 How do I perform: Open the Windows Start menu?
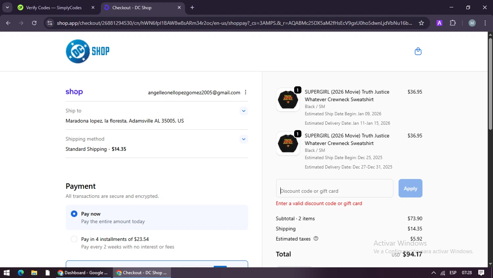tap(7, 273)
